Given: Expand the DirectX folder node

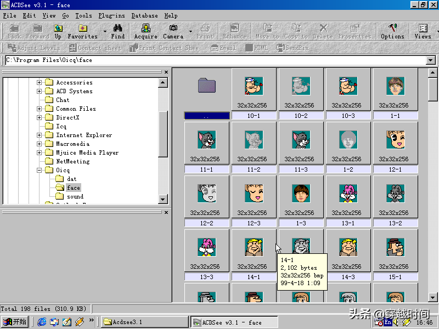Looking at the screenshot, I should pos(40,117).
